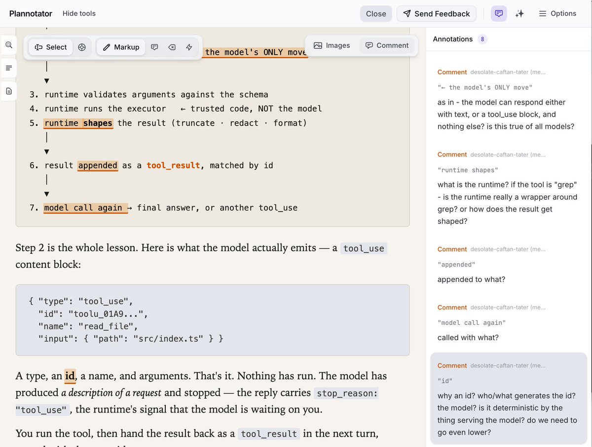Image resolution: width=592 pixels, height=447 pixels.
Task: Open the outline list icon in left sidebar
Action: point(8,68)
